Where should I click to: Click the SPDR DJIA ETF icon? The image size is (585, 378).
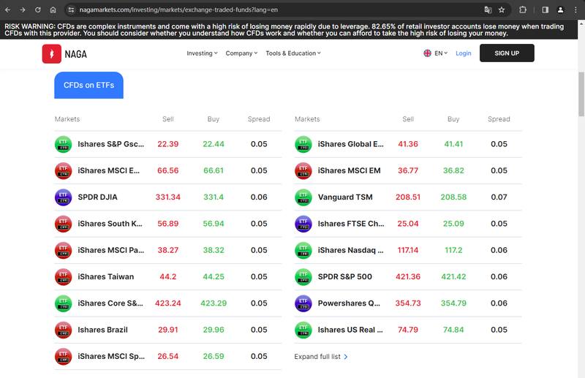(64, 197)
